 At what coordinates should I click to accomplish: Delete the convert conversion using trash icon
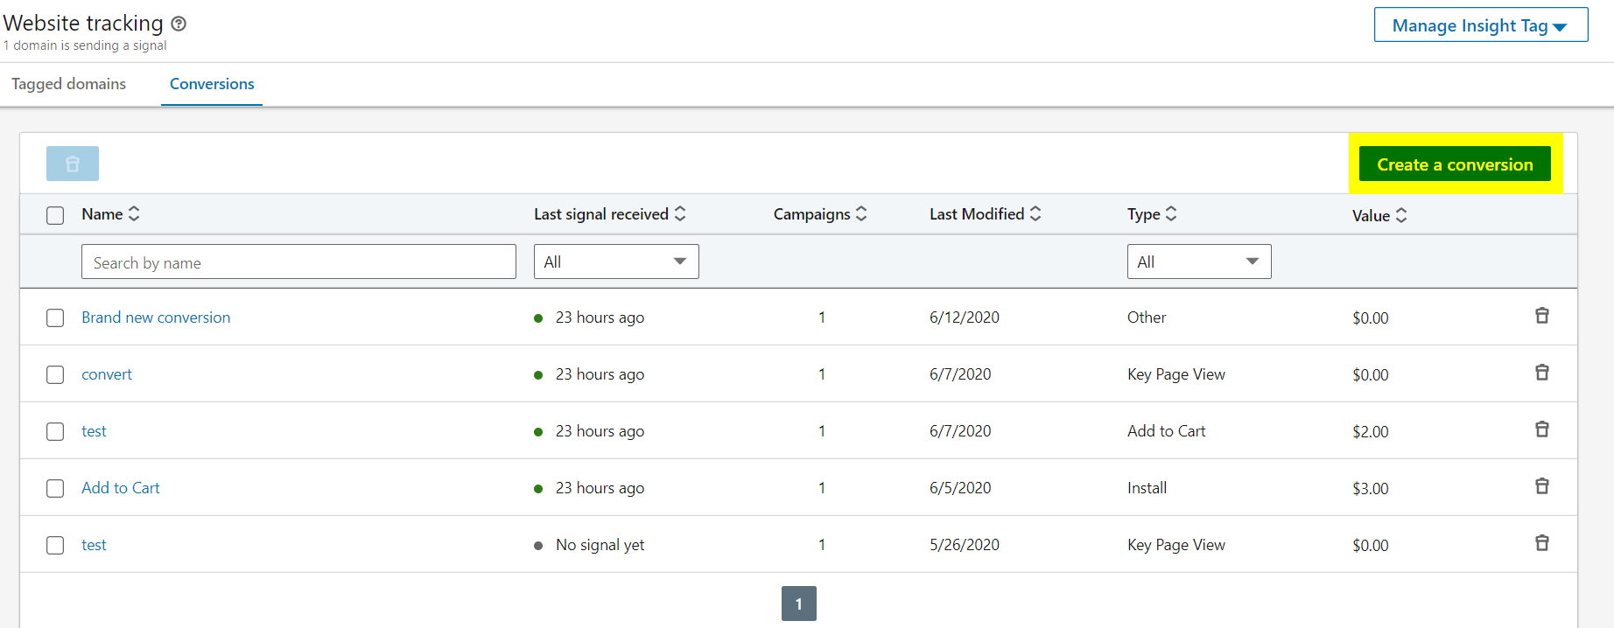(1541, 373)
